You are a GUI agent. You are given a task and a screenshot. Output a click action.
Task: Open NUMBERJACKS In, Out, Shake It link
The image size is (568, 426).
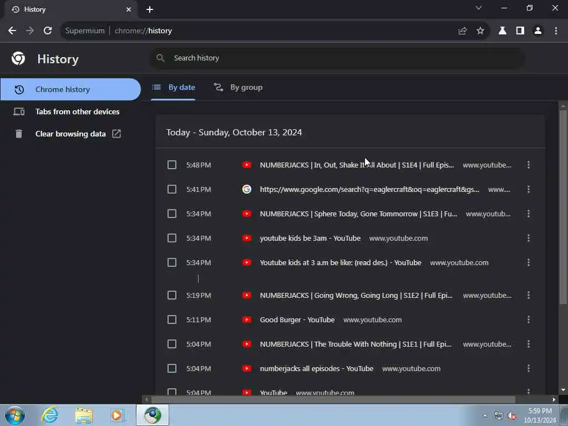click(357, 165)
